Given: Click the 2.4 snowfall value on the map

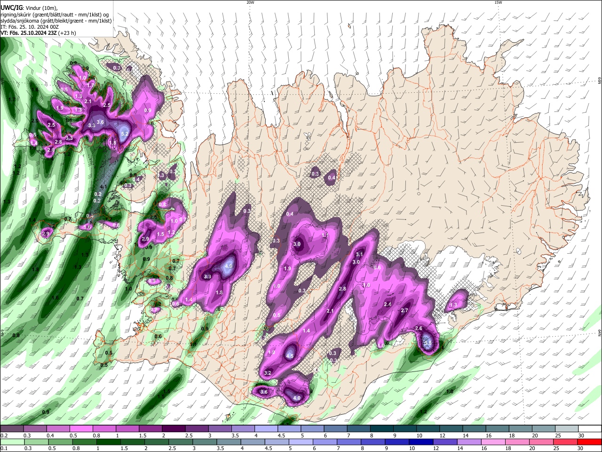Looking at the screenshot, I should point(388,305).
